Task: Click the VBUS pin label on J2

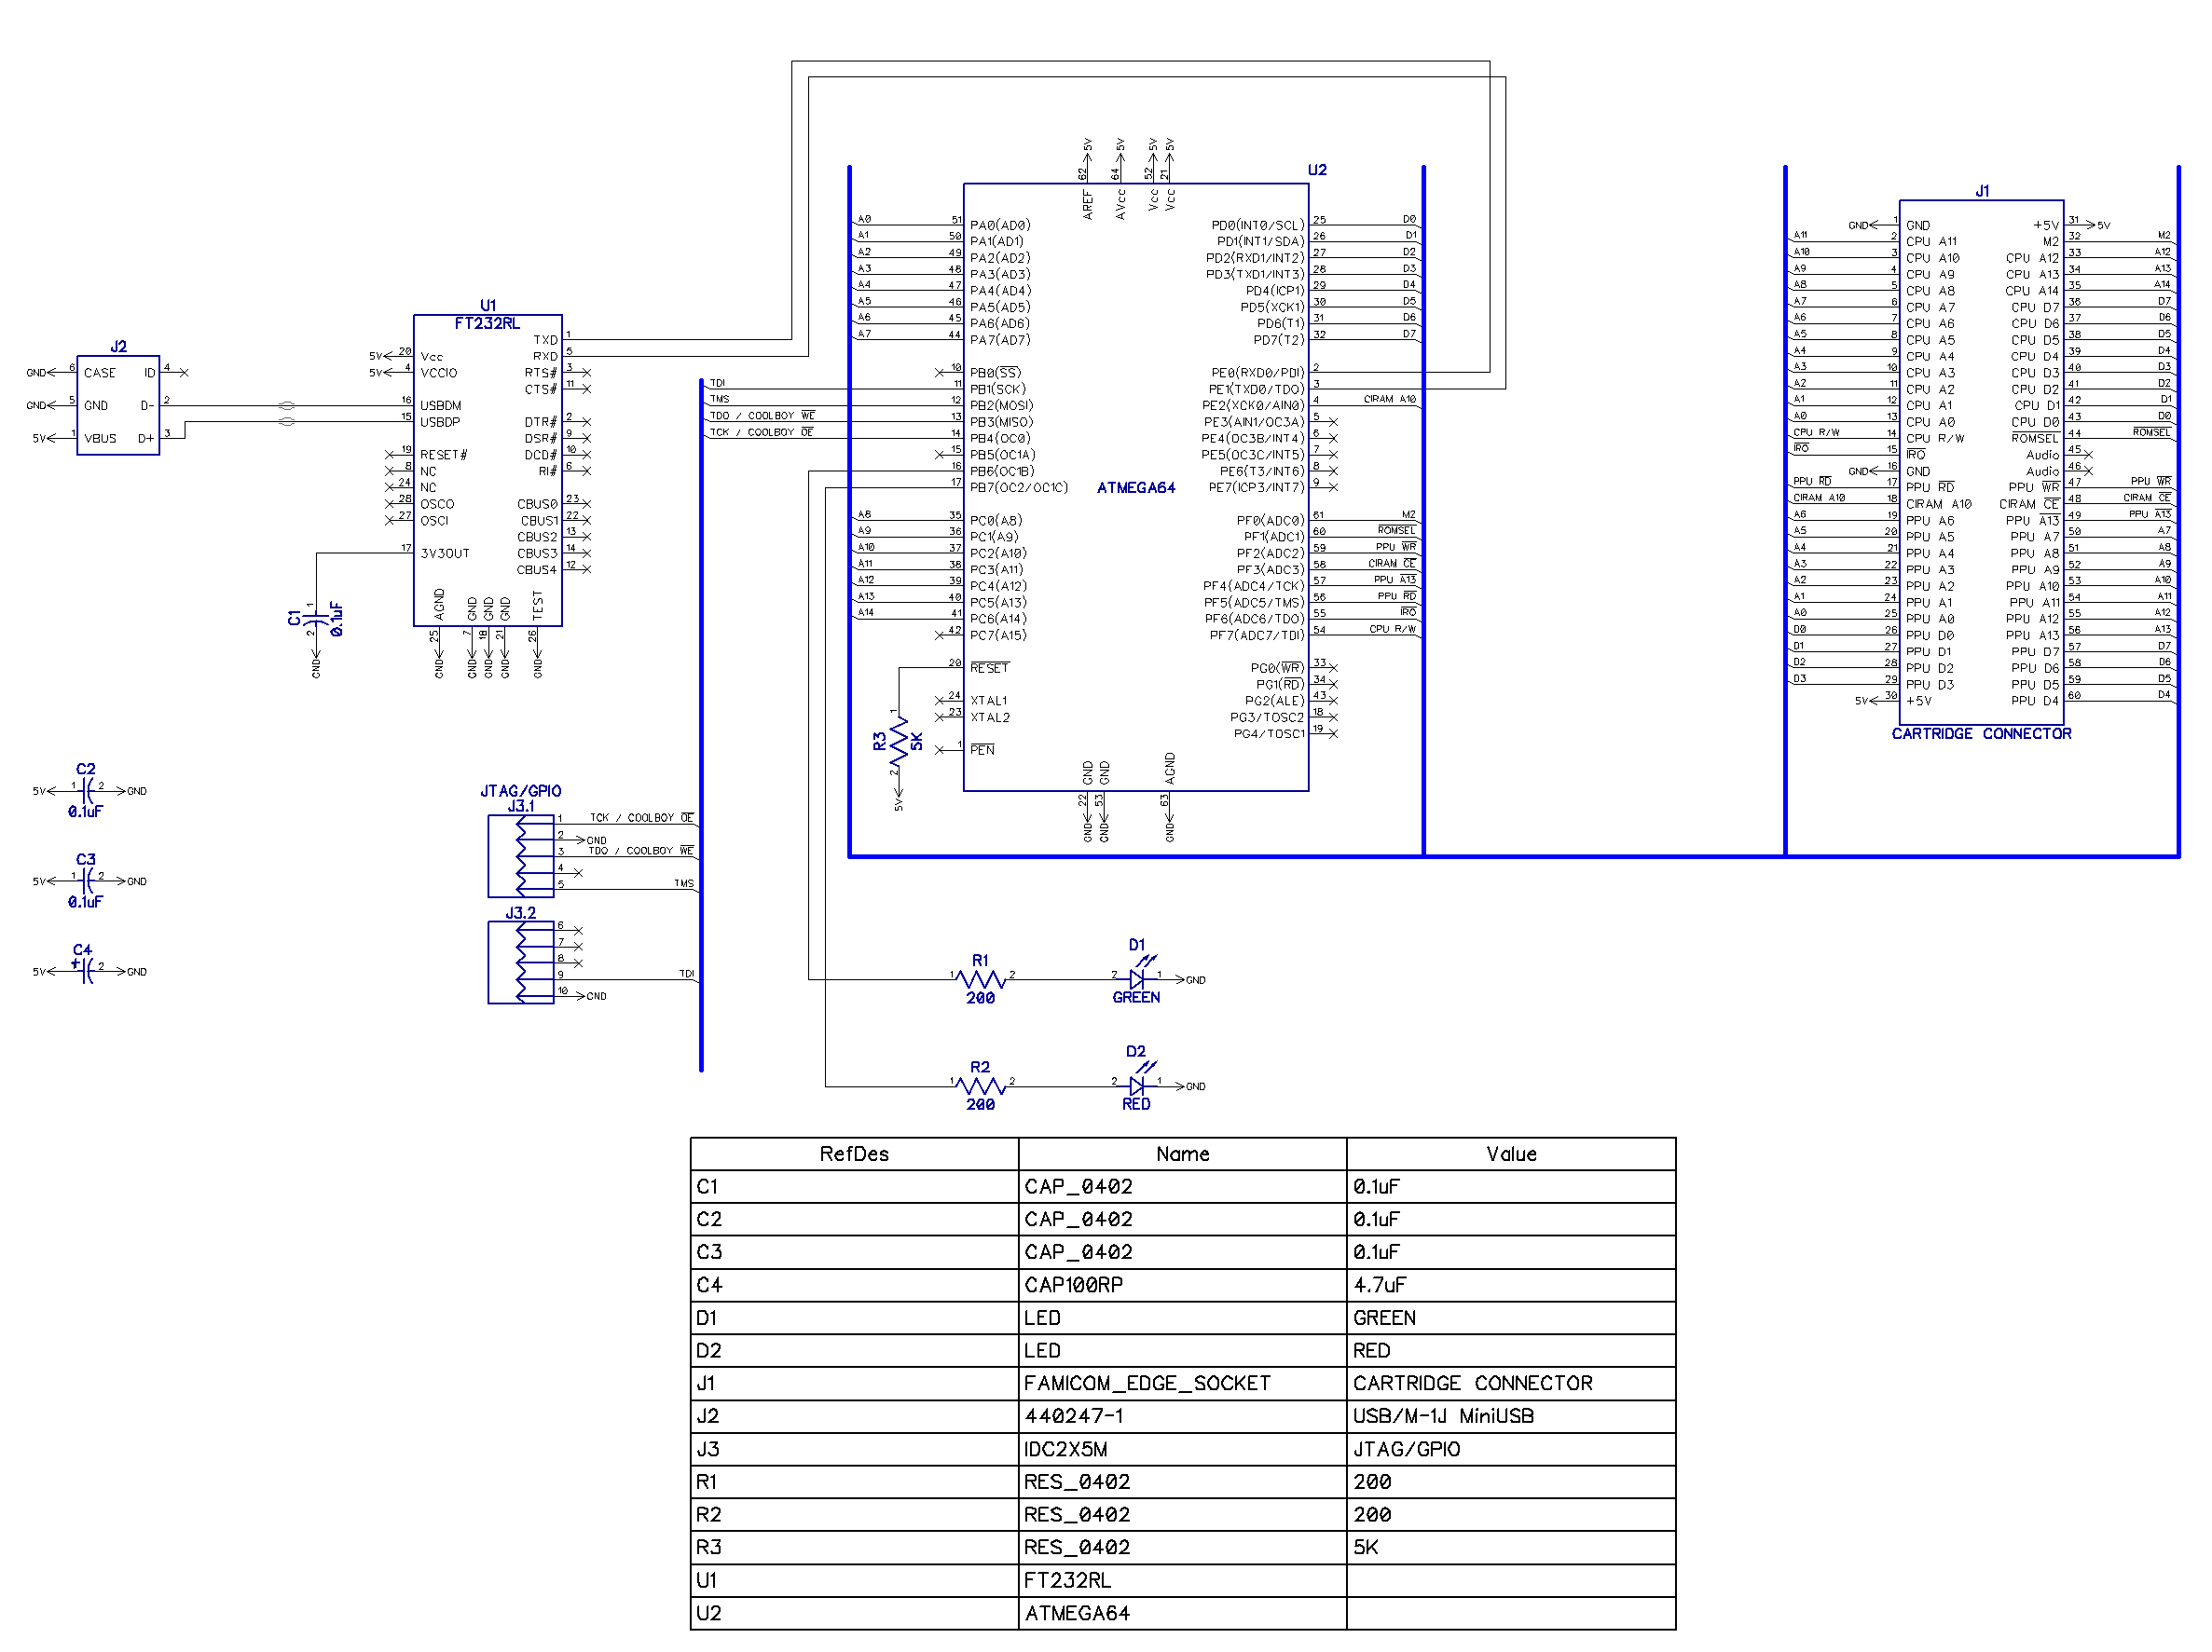Action: coord(100,439)
